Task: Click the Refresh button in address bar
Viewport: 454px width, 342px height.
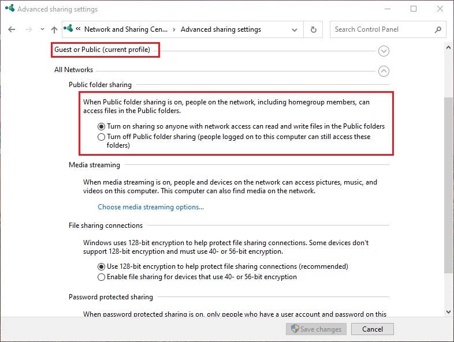Action: pyautogui.click(x=314, y=29)
